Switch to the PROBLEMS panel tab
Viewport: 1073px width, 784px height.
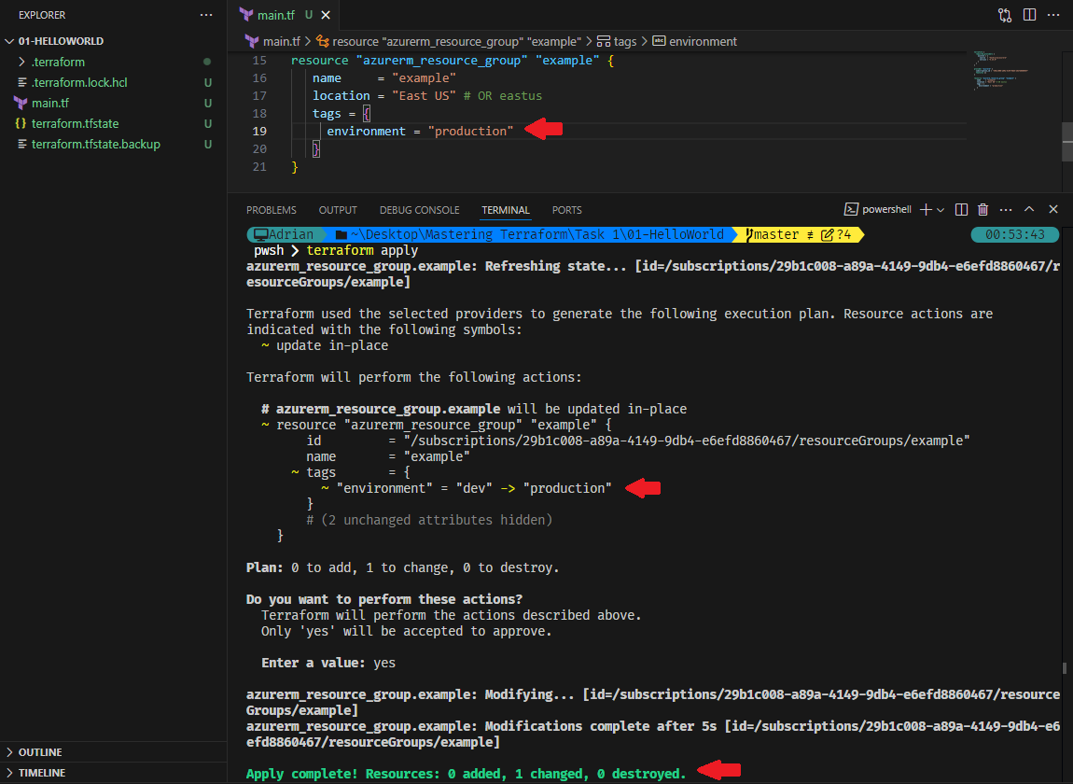pyautogui.click(x=271, y=210)
